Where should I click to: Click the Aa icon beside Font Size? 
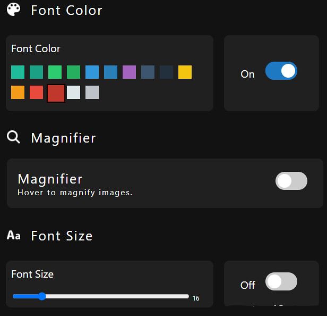(x=14, y=235)
